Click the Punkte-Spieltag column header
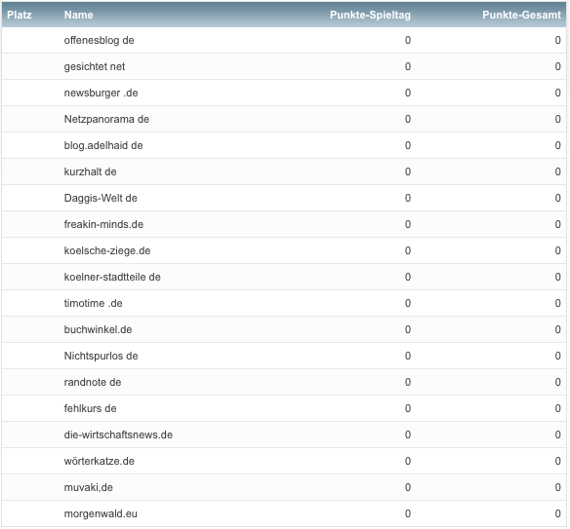570x529 pixels. (370, 15)
